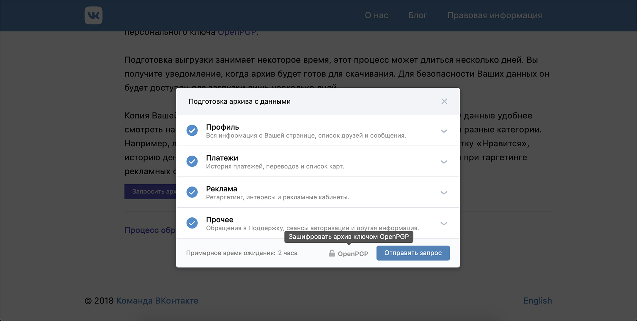Open the Команда ВКонтакте link
637x321 pixels.
157,301
